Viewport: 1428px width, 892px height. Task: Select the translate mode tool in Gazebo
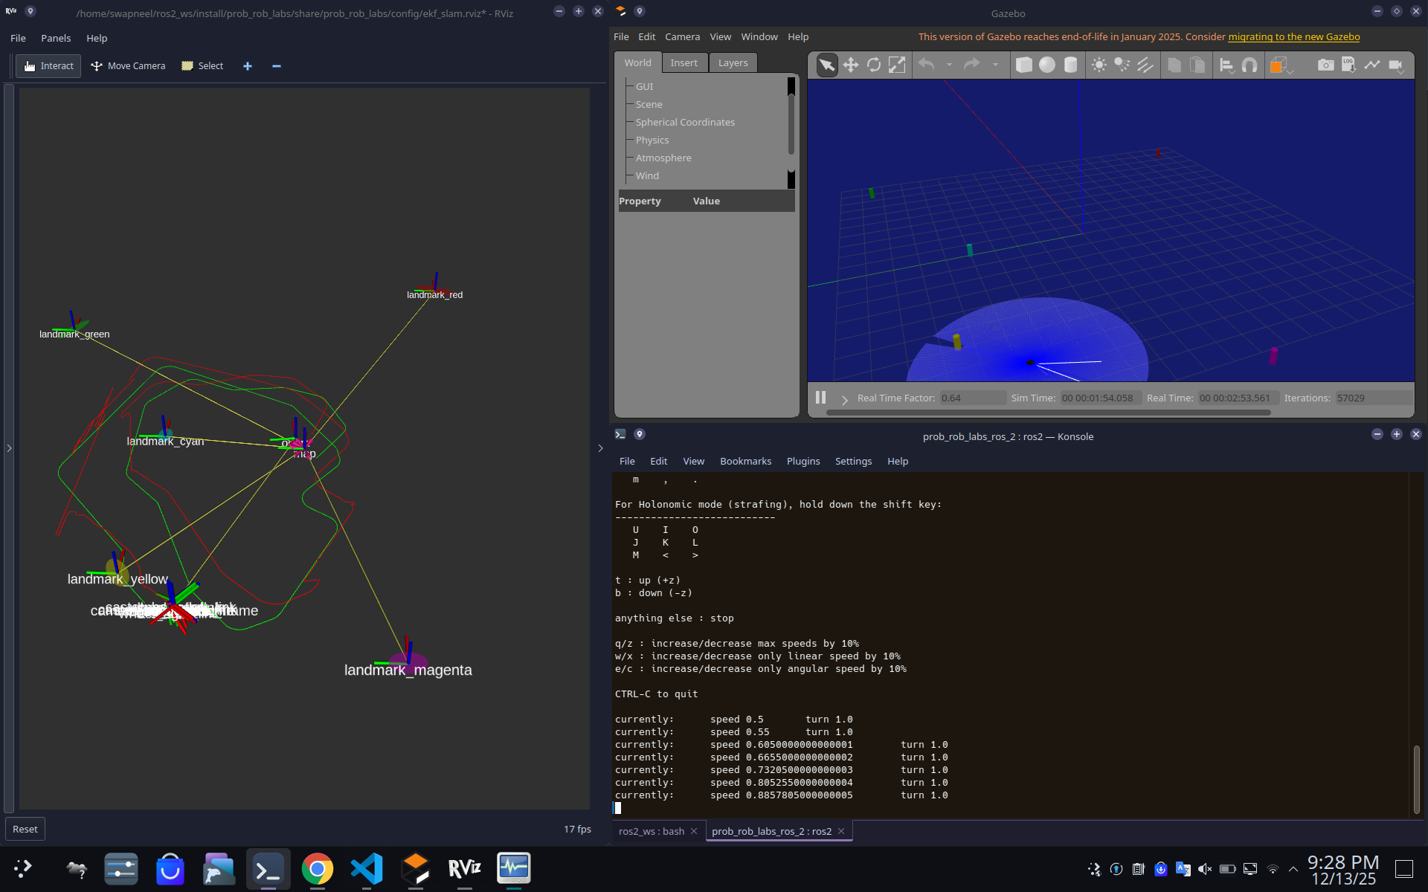pyautogui.click(x=850, y=65)
